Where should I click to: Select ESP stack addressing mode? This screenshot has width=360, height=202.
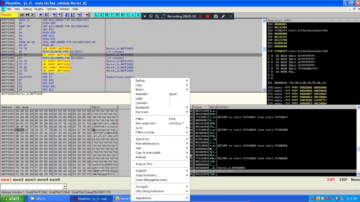pos(331,180)
